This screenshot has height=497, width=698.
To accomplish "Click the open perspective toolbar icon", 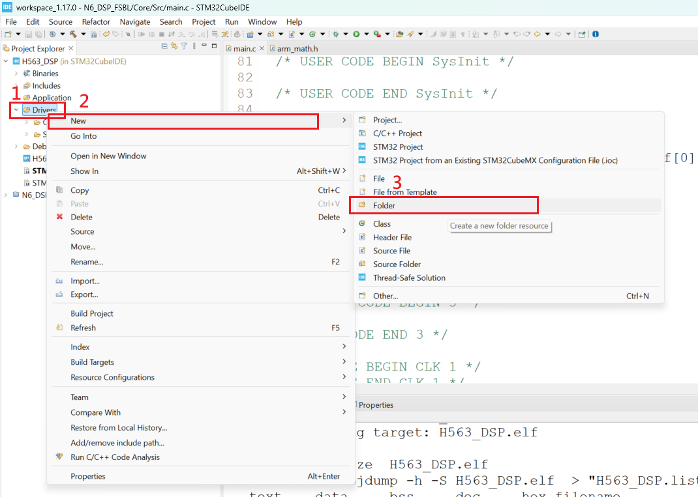I will click(x=582, y=35).
